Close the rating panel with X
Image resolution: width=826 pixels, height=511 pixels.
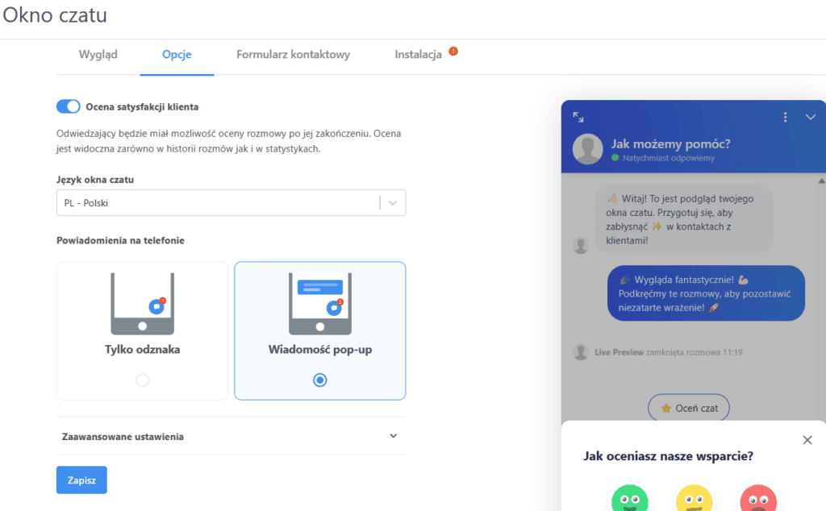807,440
